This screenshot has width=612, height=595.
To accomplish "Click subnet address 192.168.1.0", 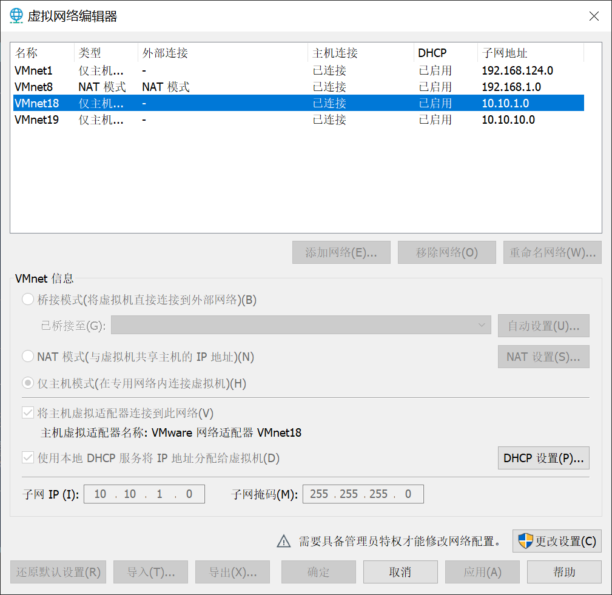I will (x=511, y=87).
